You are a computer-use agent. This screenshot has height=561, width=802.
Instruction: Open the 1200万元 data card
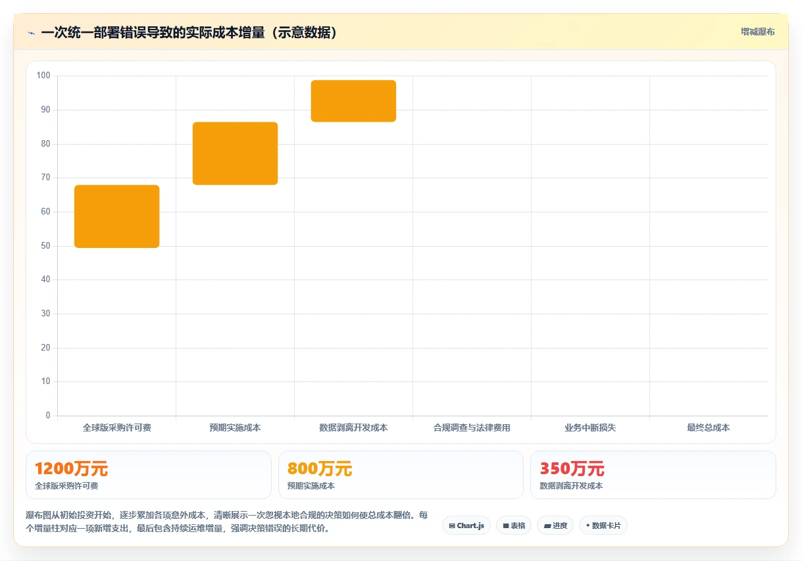pyautogui.click(x=149, y=475)
